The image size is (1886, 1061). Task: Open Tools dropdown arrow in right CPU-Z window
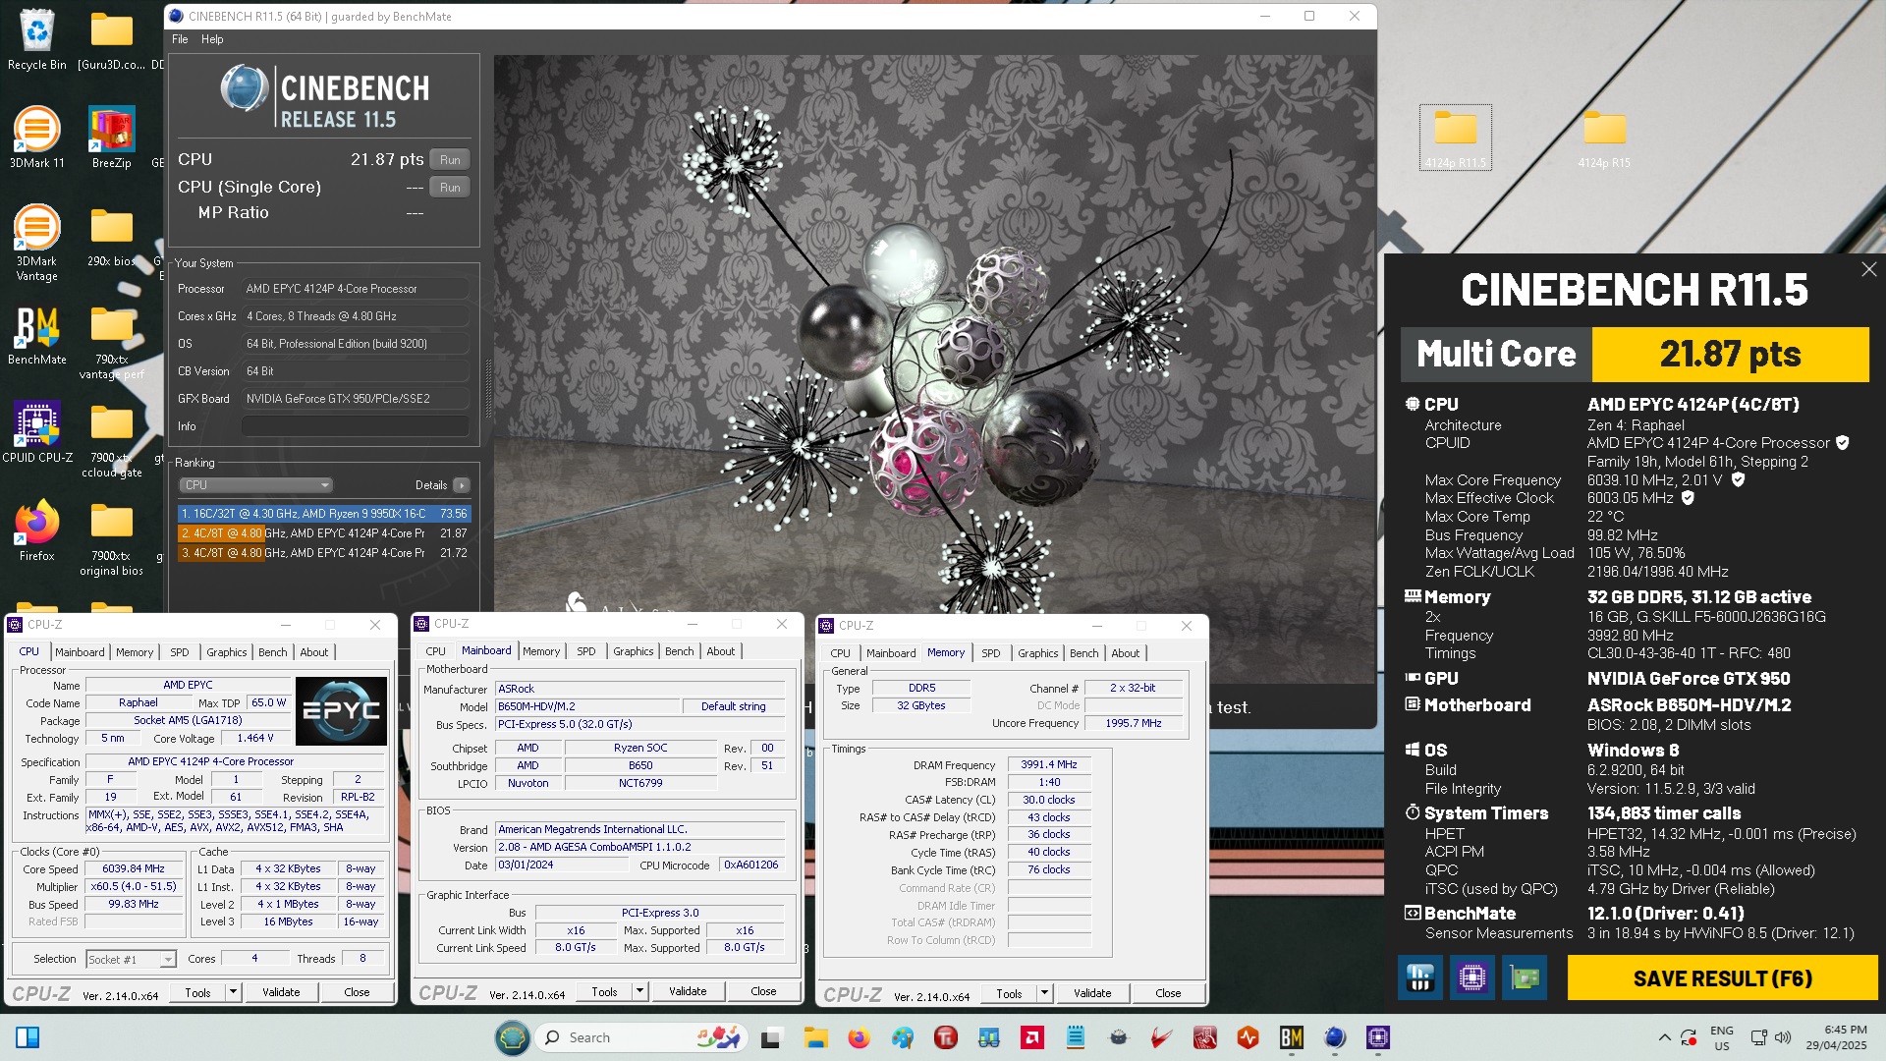point(1045,994)
